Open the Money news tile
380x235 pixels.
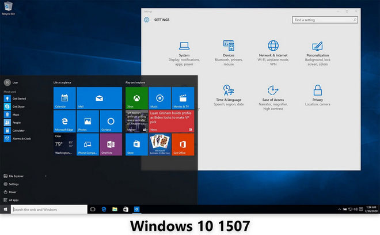(136, 122)
